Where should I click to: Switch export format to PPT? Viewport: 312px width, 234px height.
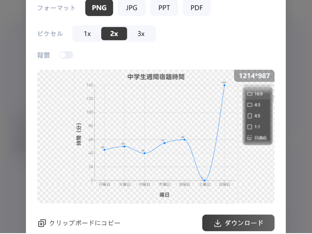click(164, 8)
